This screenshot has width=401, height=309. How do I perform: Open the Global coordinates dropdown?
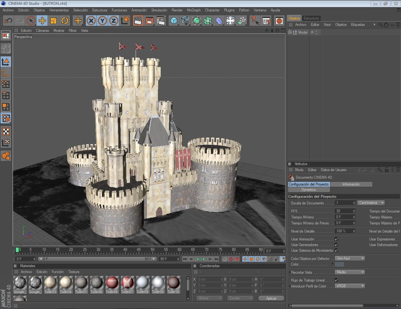tap(209, 298)
